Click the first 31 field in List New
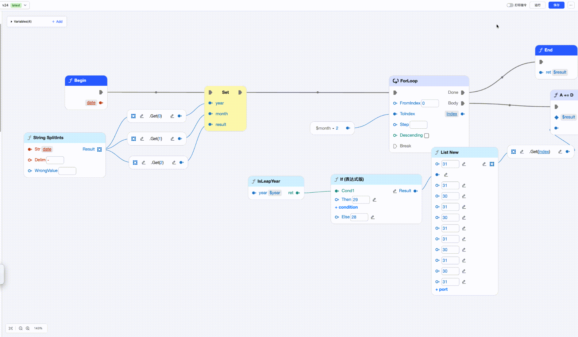 [x=450, y=164]
